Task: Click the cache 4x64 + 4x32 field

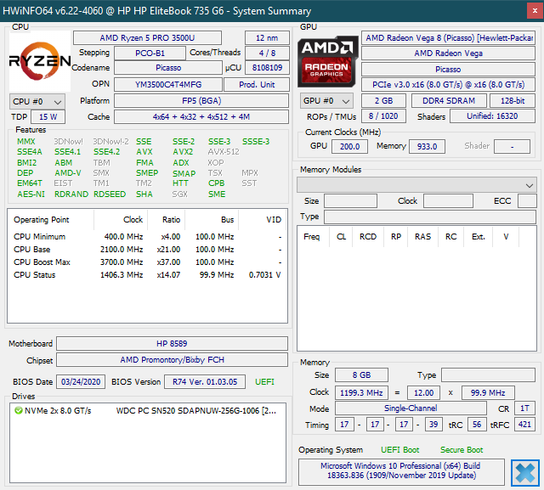Action: (201, 117)
